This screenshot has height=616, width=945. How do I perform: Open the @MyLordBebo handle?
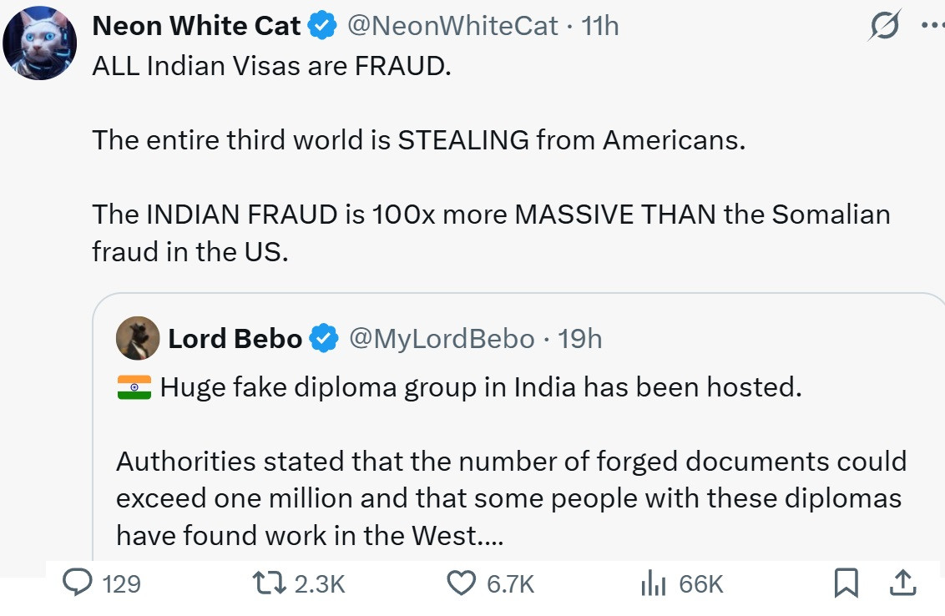pyautogui.click(x=441, y=339)
